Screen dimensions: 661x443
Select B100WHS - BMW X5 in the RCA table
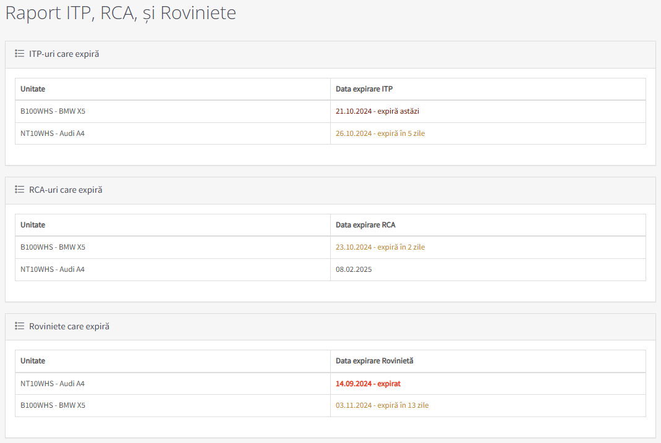click(x=53, y=247)
